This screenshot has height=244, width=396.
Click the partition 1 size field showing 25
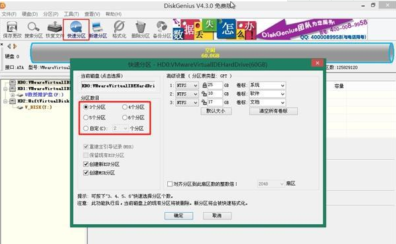point(215,86)
